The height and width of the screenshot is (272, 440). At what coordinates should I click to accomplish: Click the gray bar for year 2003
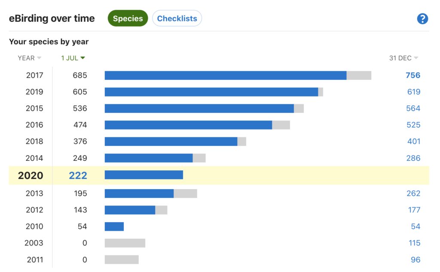click(125, 243)
